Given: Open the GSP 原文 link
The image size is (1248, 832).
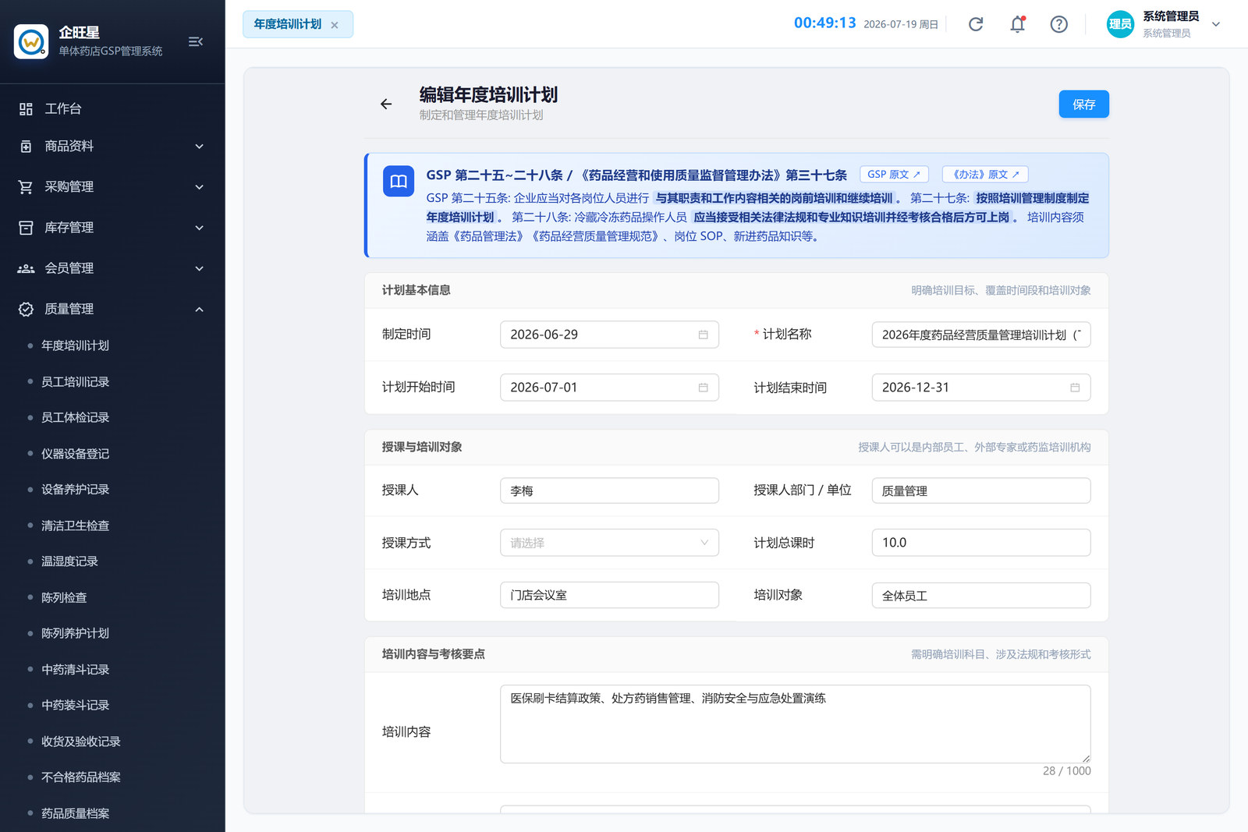Looking at the screenshot, I should tap(894, 175).
